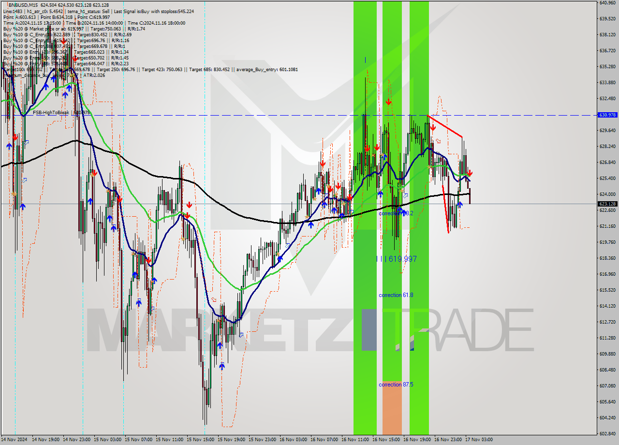Image resolution: width=619 pixels, height=445 pixels.
Task: Click the 'average_Buy_entry: 601.1081' text
Action: point(267,69)
